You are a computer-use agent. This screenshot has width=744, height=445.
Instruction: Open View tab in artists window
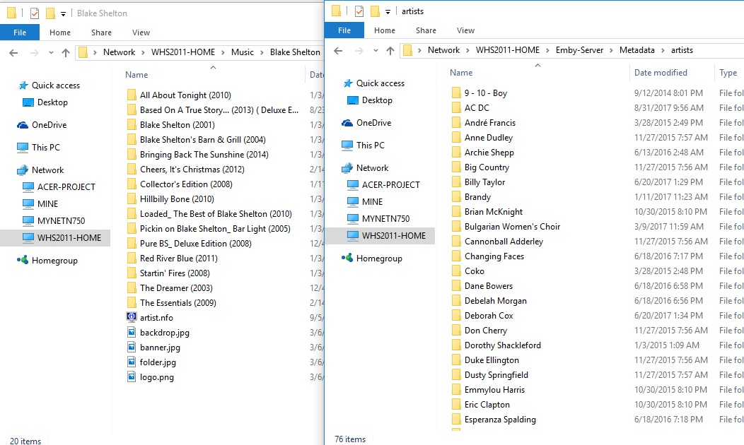point(465,30)
